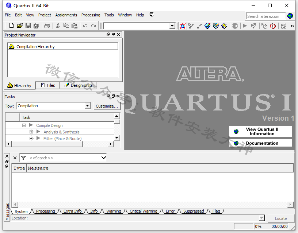Open the Documentation link button
Image resolution: width=298 pixels, height=233 pixels.
pyautogui.click(x=260, y=143)
